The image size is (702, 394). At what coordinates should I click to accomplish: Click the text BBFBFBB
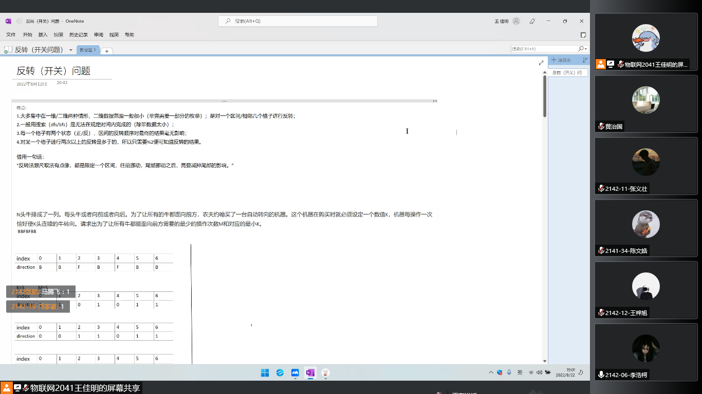click(27, 231)
